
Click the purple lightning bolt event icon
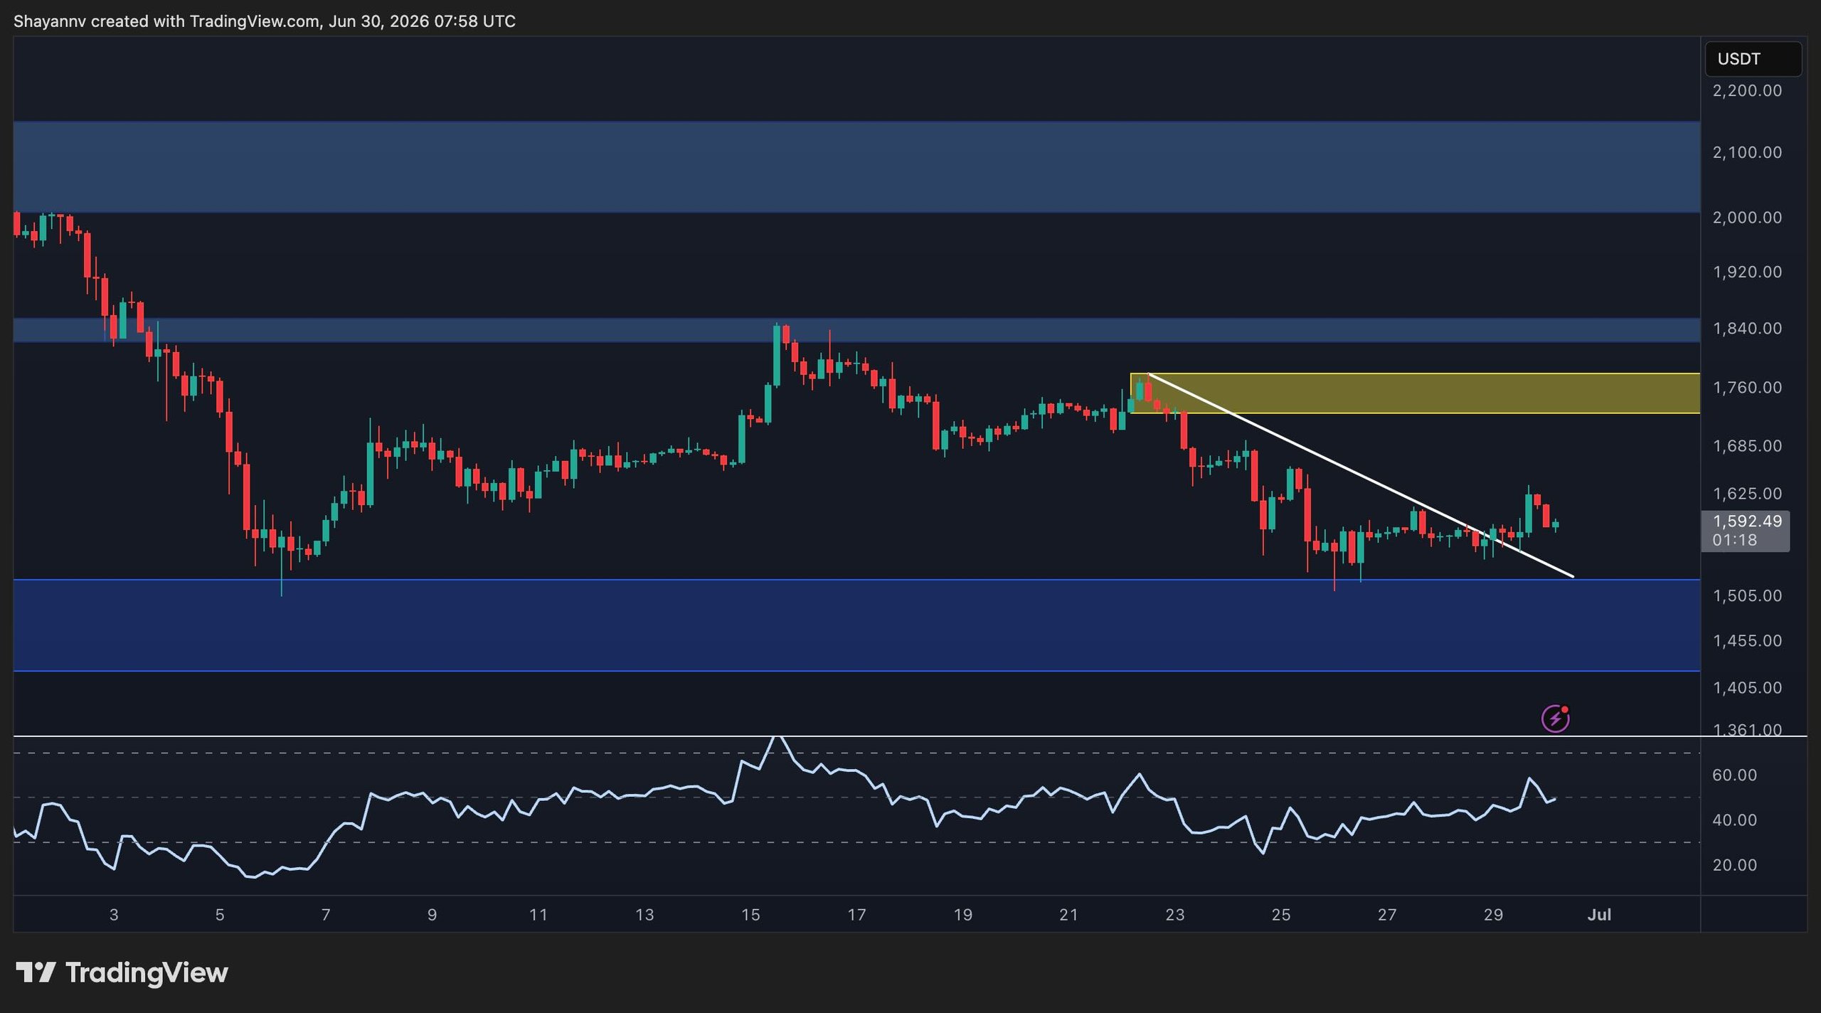[1555, 718]
